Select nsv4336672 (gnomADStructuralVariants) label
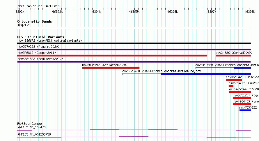Screen dimensions: 259x141 pos(50,41)
